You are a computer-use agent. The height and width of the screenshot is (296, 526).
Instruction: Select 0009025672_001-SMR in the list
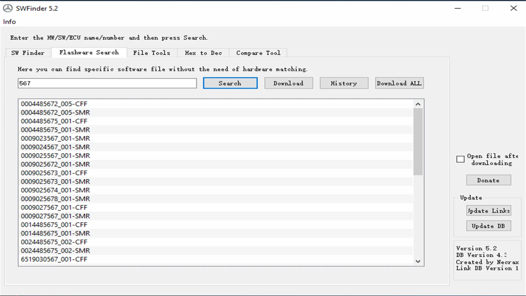click(x=216, y=164)
